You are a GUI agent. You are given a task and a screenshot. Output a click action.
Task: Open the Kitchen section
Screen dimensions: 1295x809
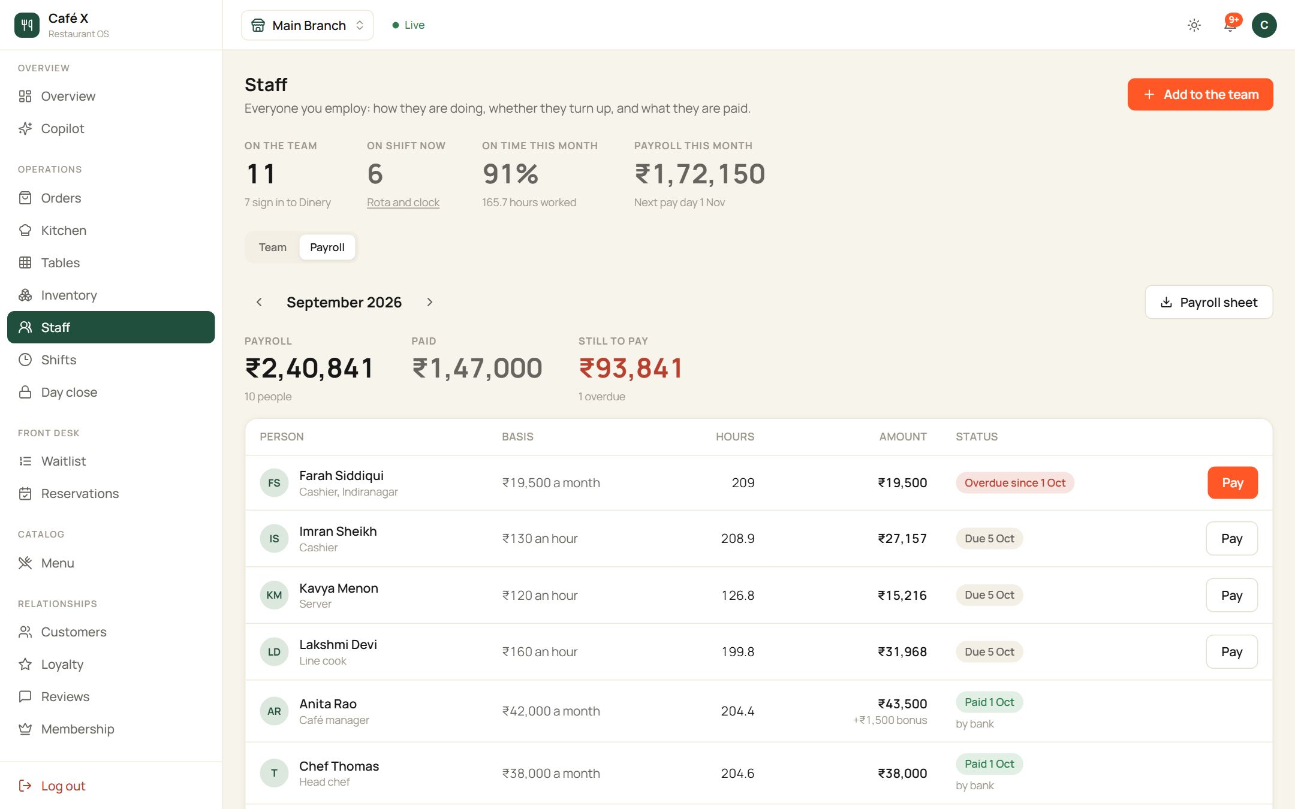click(111, 231)
